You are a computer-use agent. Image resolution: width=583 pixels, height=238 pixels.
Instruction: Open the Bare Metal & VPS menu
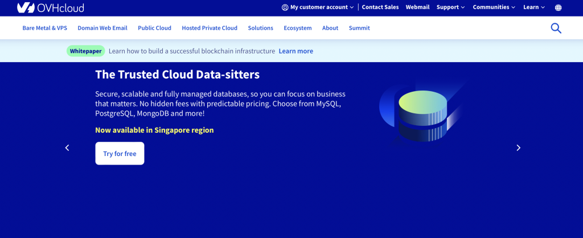point(44,28)
